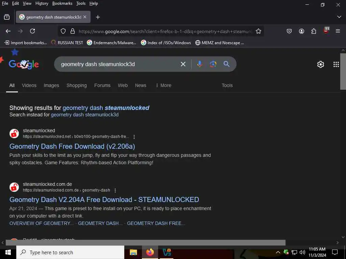Open the tracking protection shield icon
The height and width of the screenshot is (259, 346).
point(63,31)
